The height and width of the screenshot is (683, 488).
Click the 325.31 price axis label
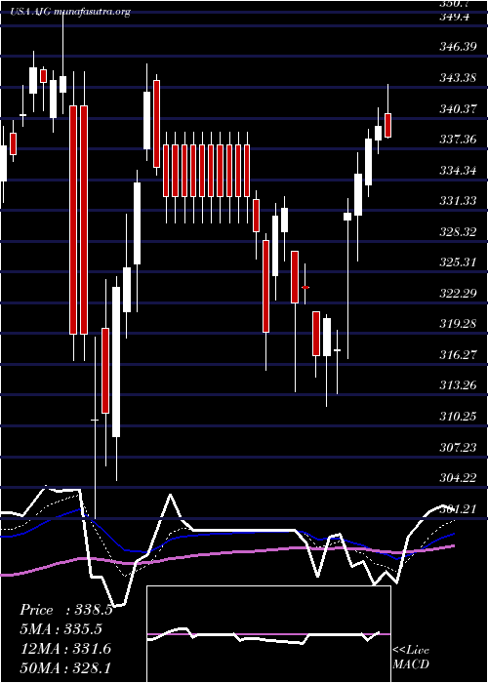pos(458,262)
